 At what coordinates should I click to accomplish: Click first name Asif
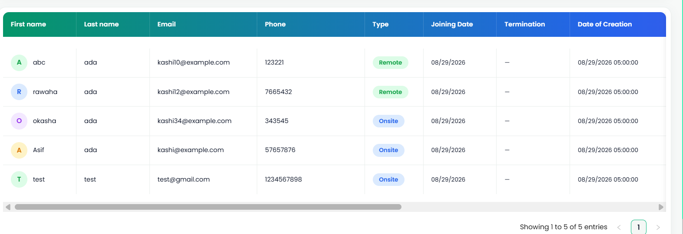point(39,150)
